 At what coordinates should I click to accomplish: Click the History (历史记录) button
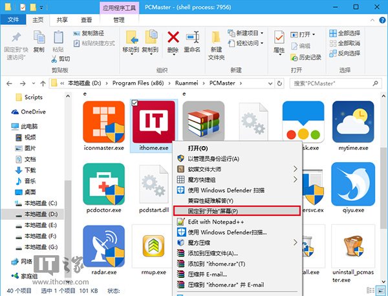click(x=306, y=58)
